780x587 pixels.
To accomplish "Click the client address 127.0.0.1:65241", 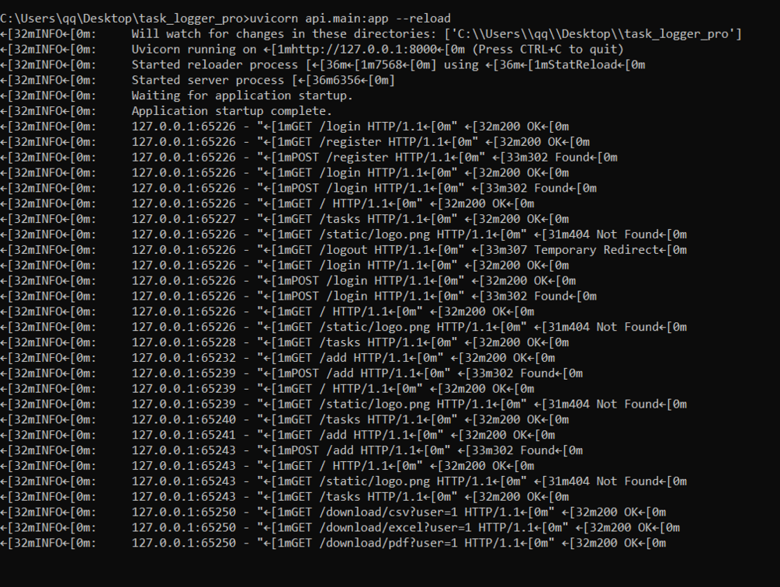I will 184,435.
